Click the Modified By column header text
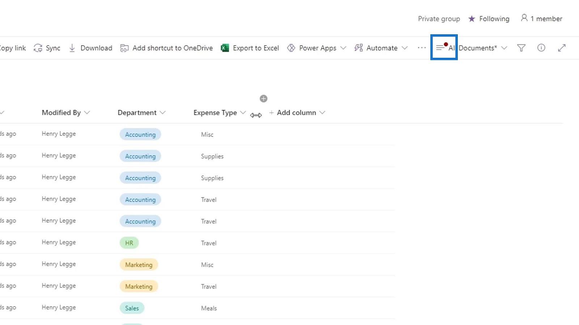Image resolution: width=579 pixels, height=325 pixels. pyautogui.click(x=61, y=113)
